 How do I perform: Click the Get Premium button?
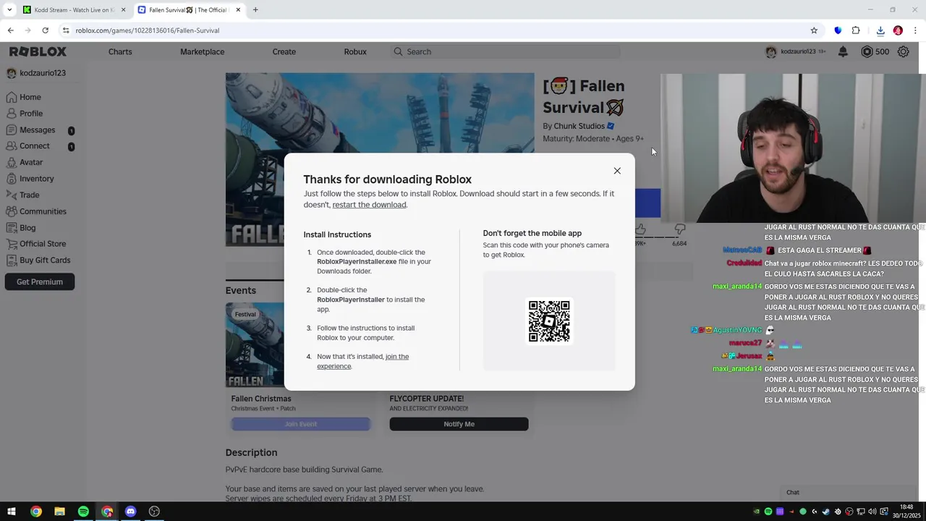[40, 281]
